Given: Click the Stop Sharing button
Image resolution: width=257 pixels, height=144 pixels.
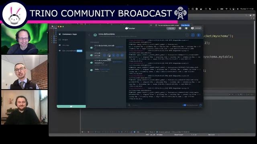Looking at the screenshot, I should pos(185,26).
